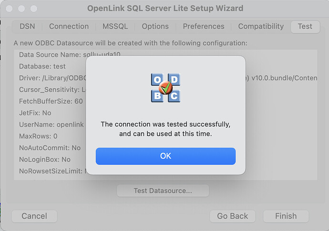Open the Preferences tab
This screenshot has height=231, width=329.
coord(203,26)
